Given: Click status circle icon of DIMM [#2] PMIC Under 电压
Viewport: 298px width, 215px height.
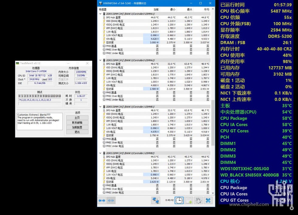Looking at the screenshot, I should [104, 146].
